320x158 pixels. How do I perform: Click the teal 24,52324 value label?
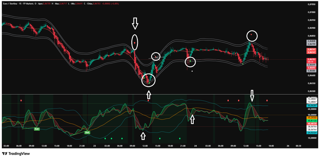pos(312,133)
